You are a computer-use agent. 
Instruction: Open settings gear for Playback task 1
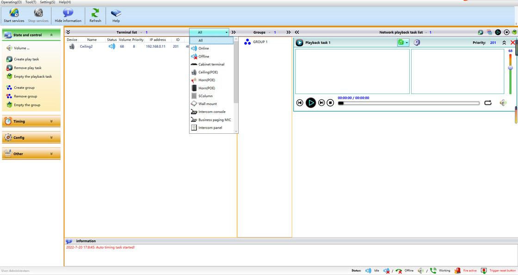417,43
